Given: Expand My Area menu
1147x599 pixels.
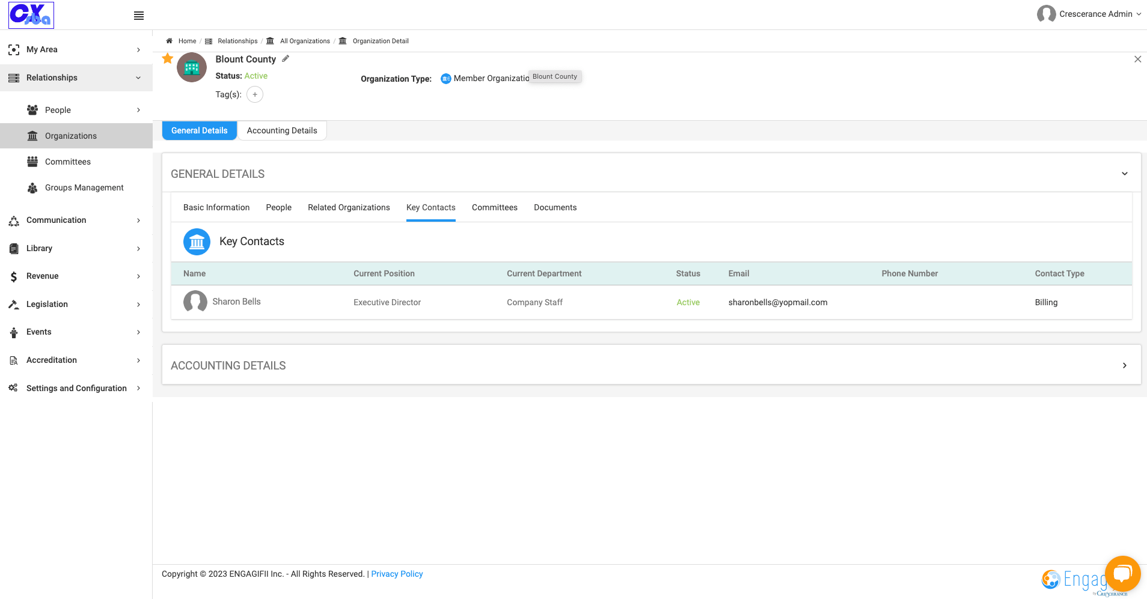Looking at the screenshot, I should coord(76,49).
